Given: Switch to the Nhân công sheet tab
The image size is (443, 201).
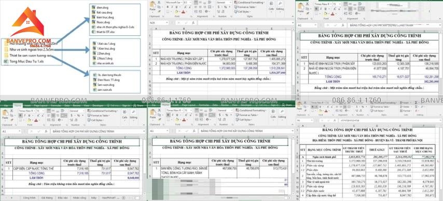Looking at the screenshot, I should pyautogui.click(x=79, y=197).
